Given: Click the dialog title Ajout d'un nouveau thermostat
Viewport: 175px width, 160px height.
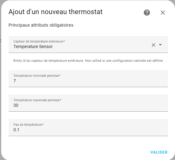Looking at the screenshot, I should click(x=55, y=12).
